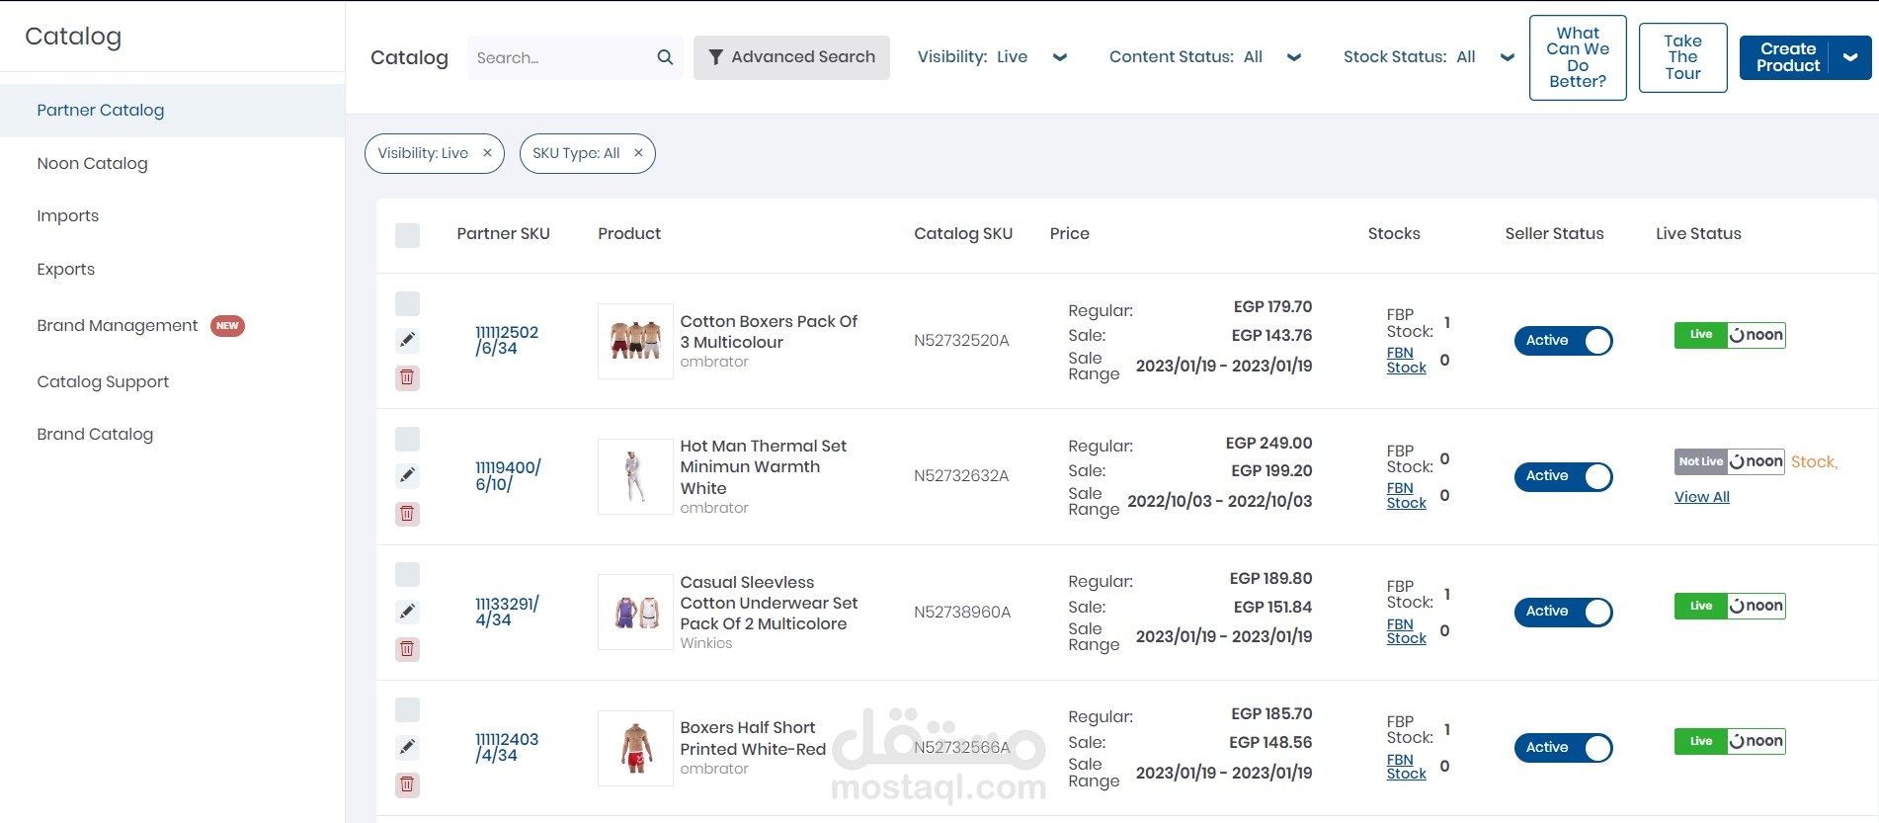Edit the Cotton Boxers Pack product
Image resolution: width=1879 pixels, height=823 pixels.
tap(407, 340)
